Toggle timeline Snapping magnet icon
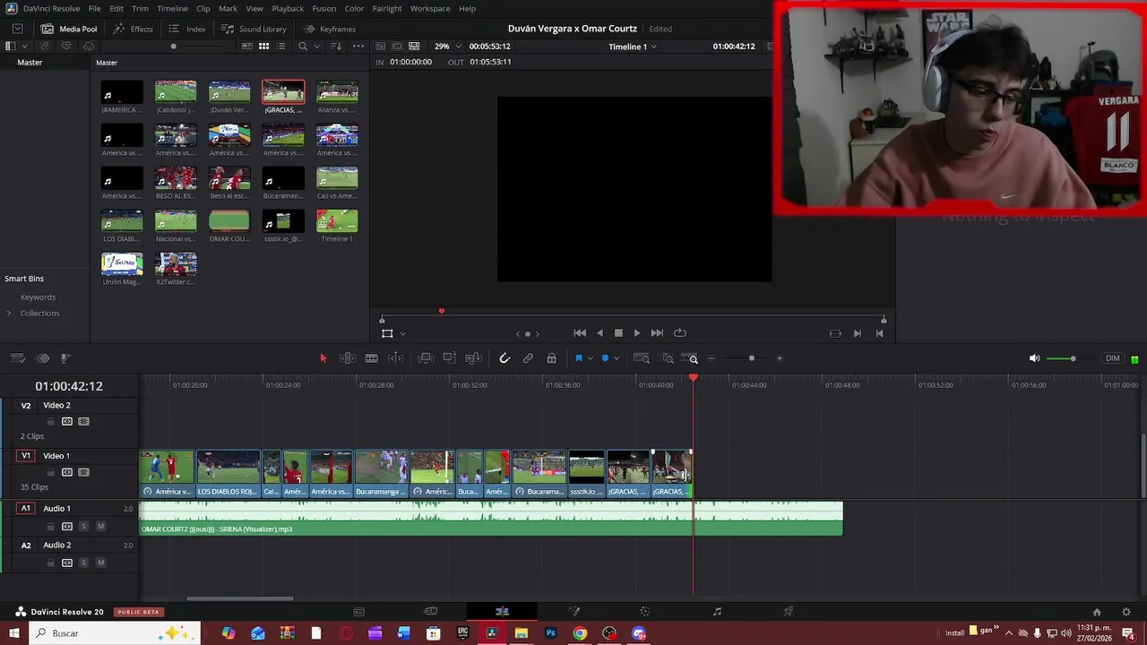Image resolution: width=1147 pixels, height=645 pixels. pos(505,358)
